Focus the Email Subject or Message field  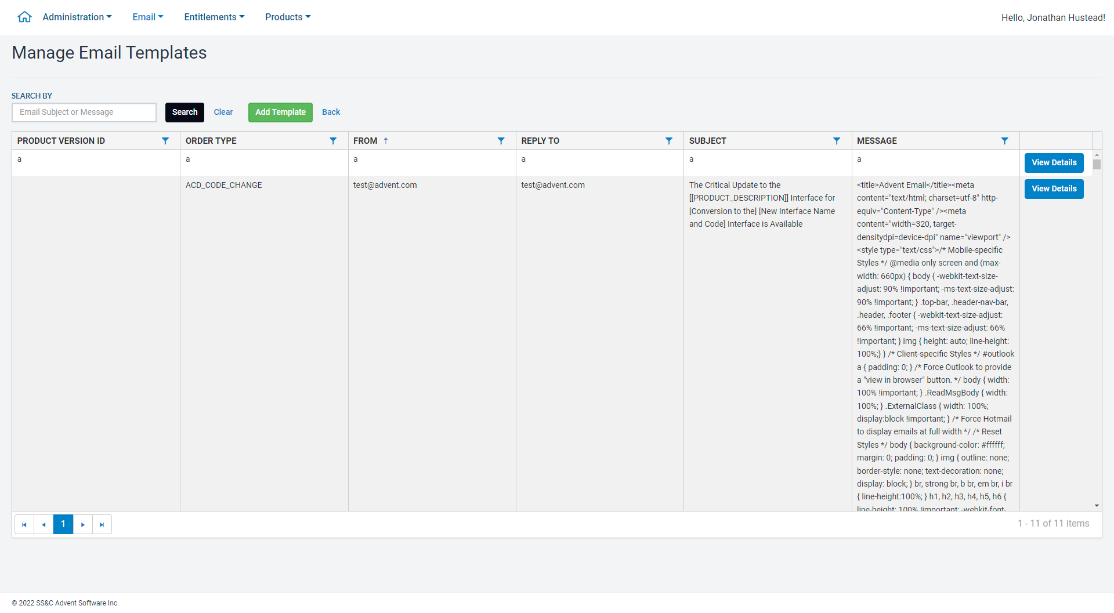click(84, 113)
